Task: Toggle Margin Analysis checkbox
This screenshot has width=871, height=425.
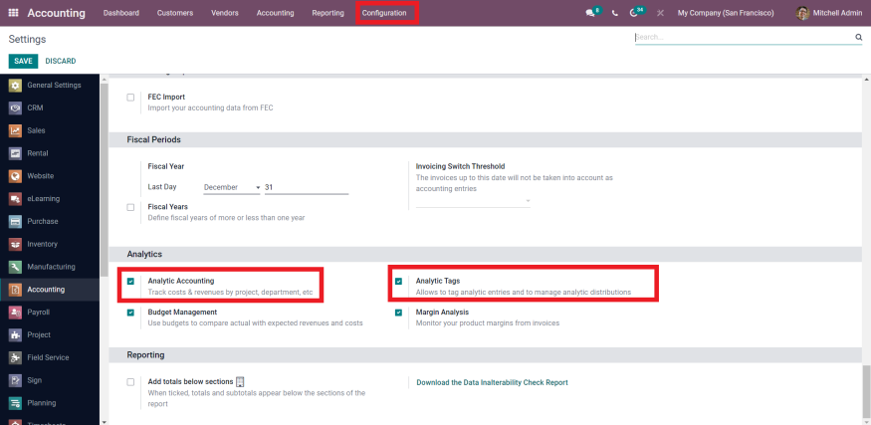Action: point(398,313)
